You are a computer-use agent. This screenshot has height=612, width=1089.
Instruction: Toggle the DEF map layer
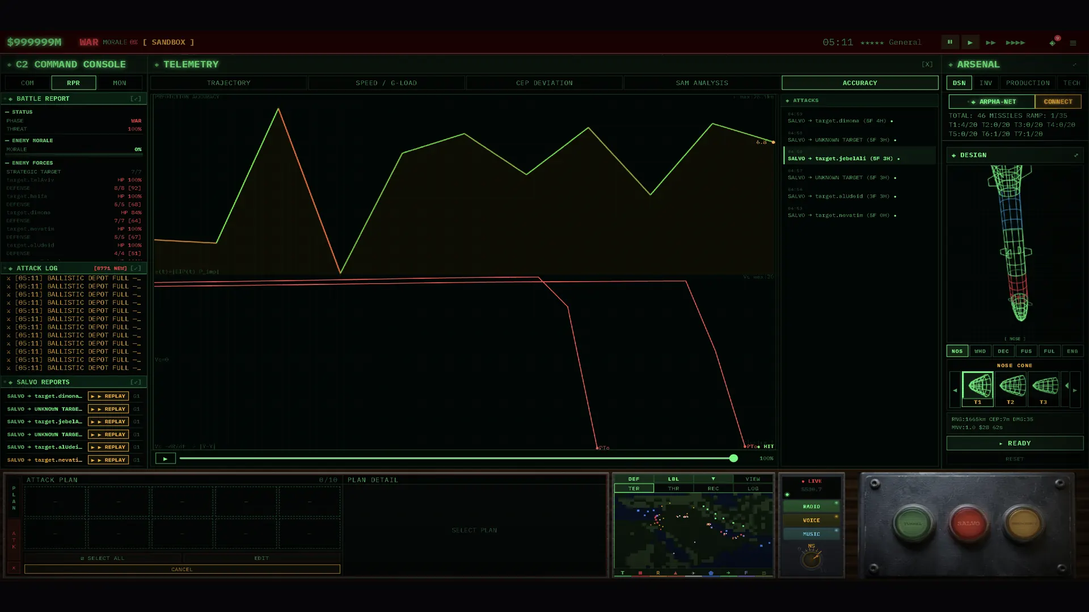pyautogui.click(x=634, y=479)
